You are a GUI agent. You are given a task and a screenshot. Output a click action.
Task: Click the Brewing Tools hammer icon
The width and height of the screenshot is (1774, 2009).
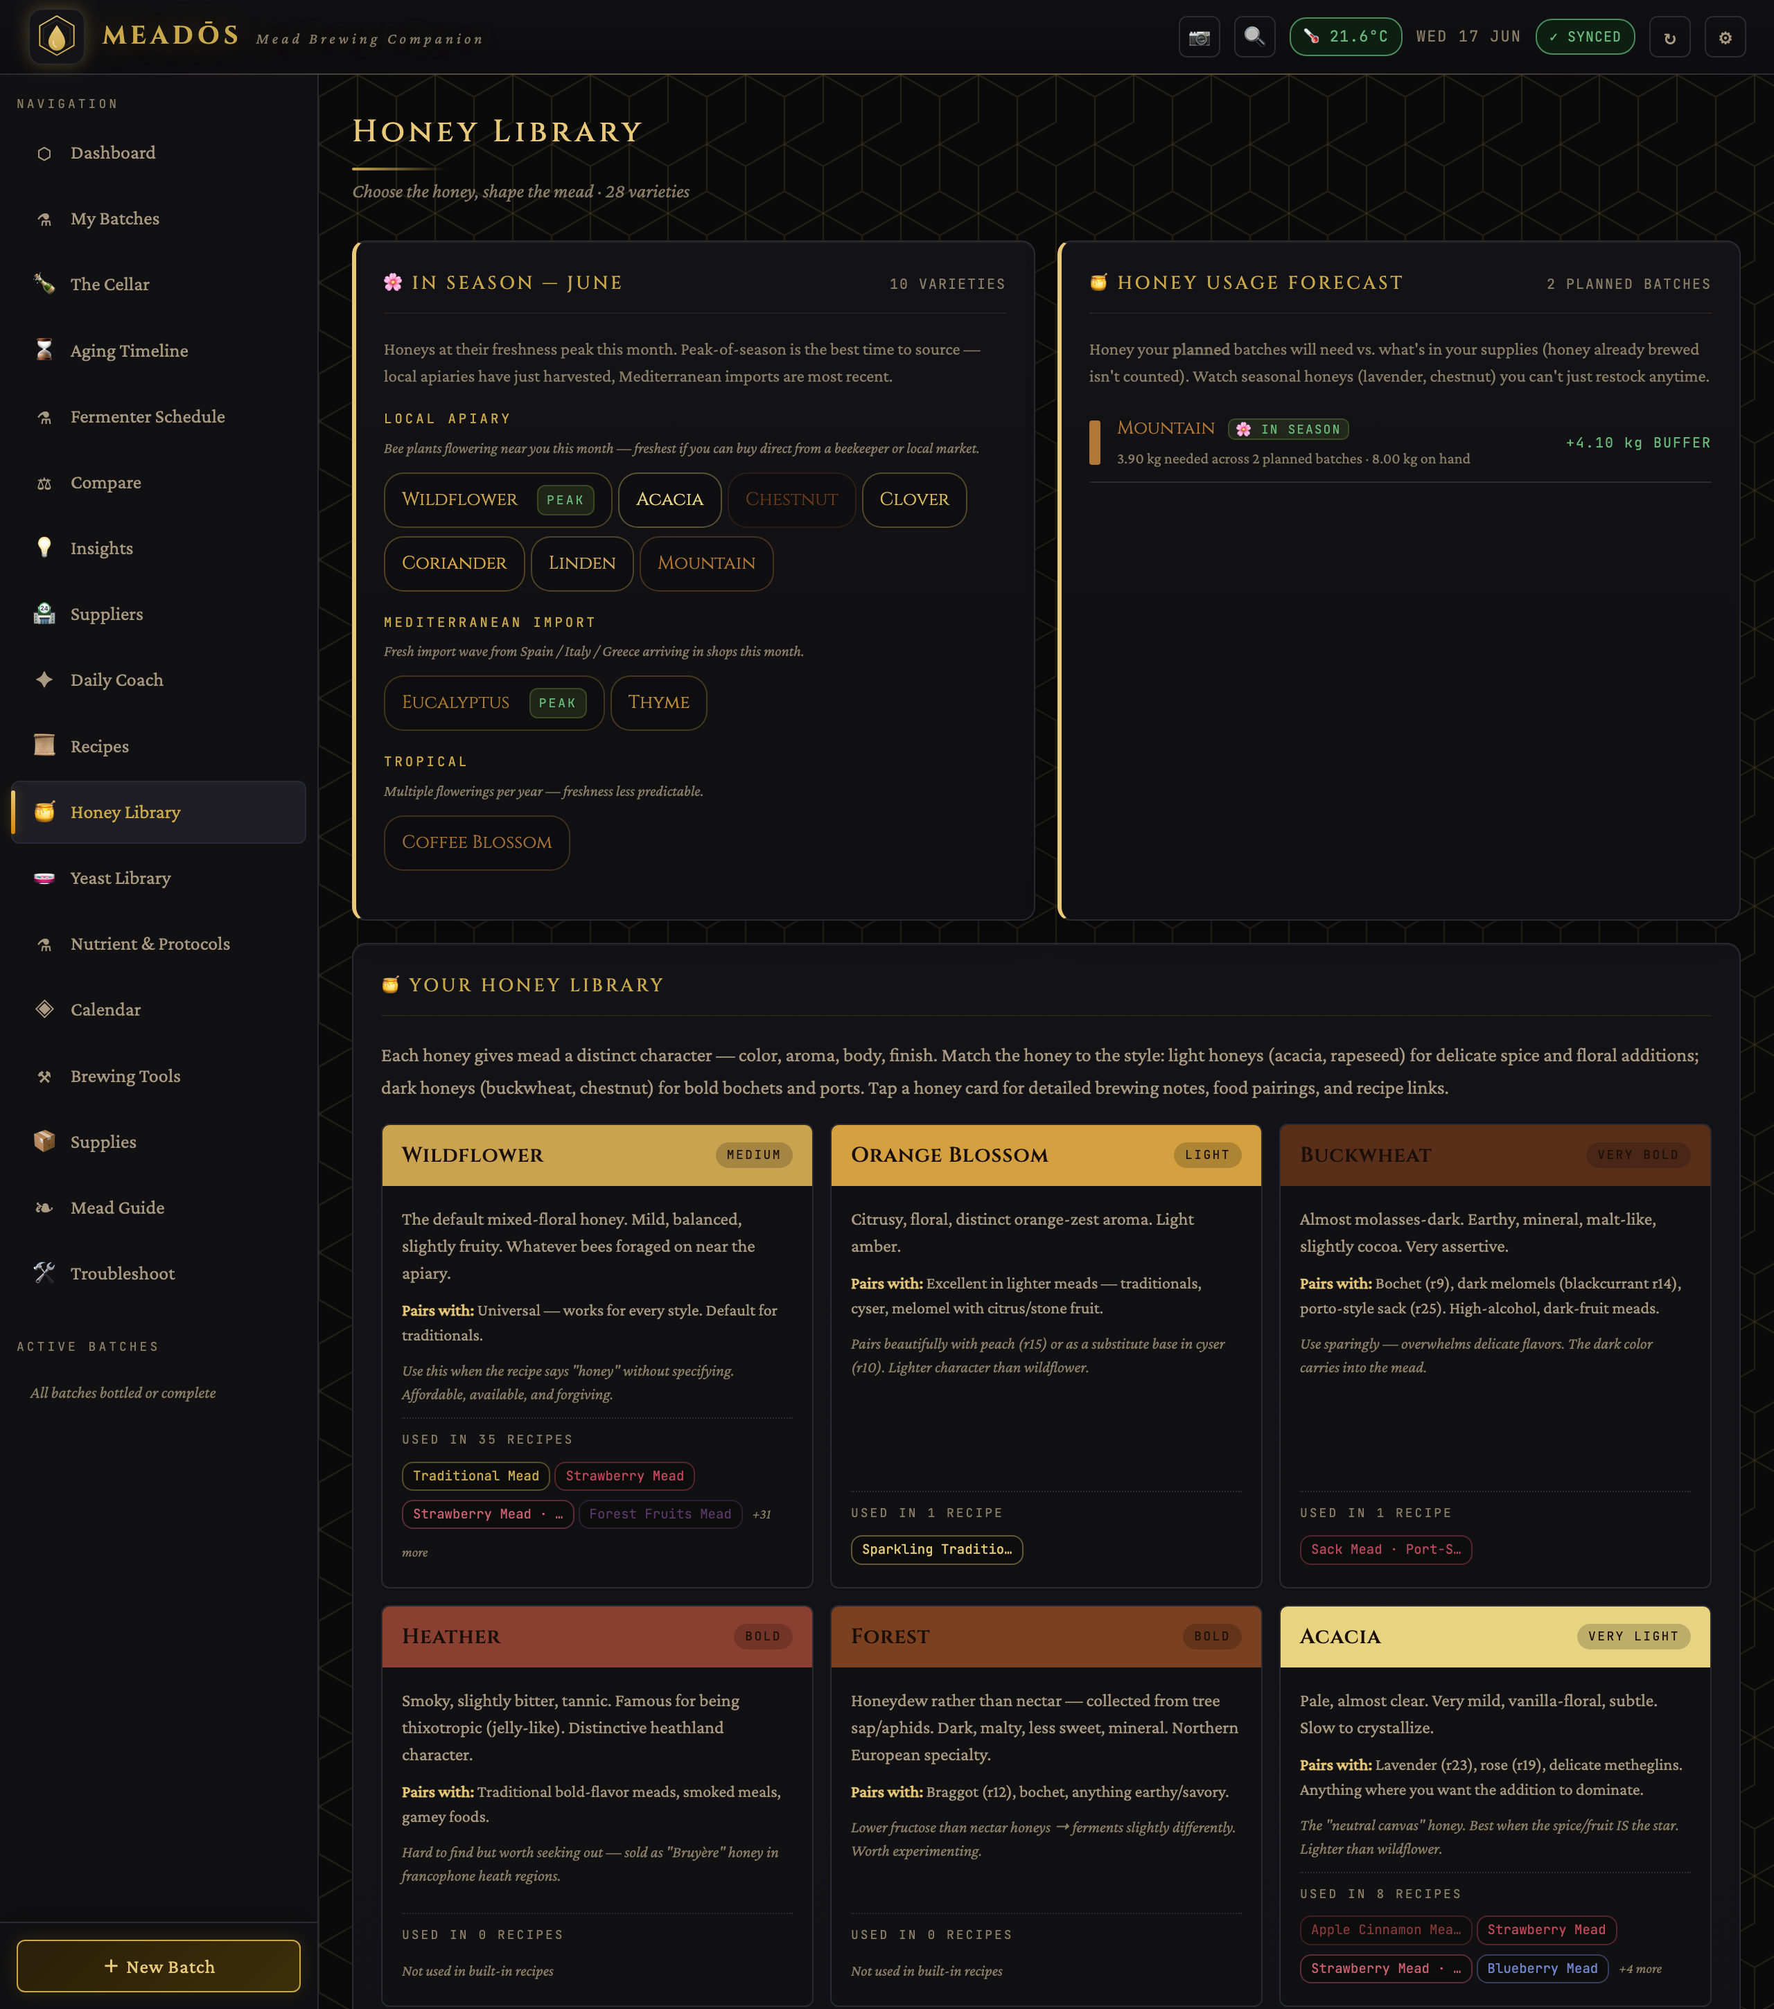tap(44, 1077)
